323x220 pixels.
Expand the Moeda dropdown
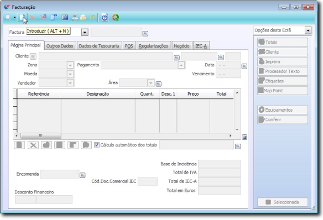click(70, 74)
